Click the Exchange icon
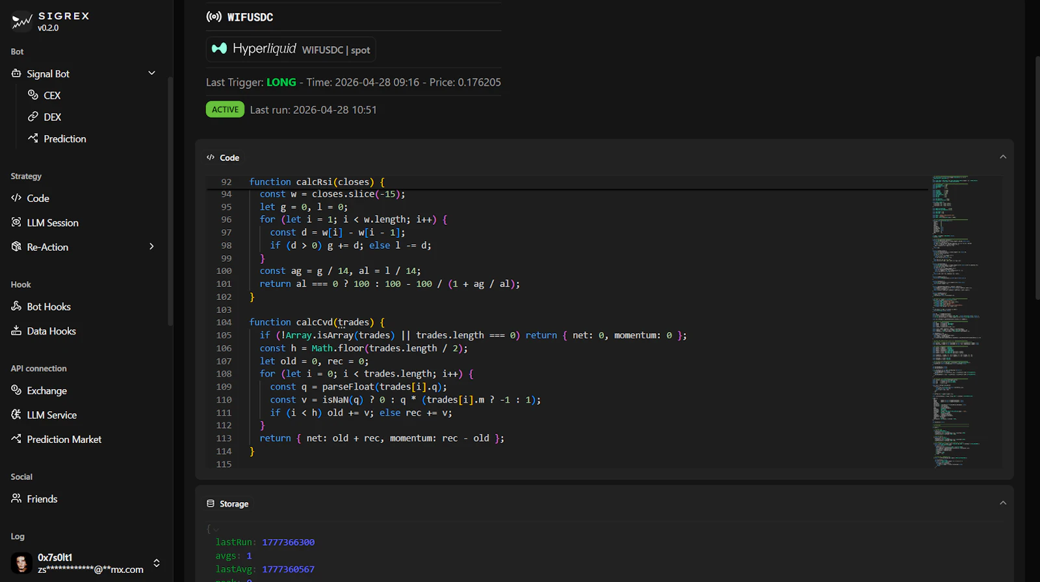 [16, 390]
